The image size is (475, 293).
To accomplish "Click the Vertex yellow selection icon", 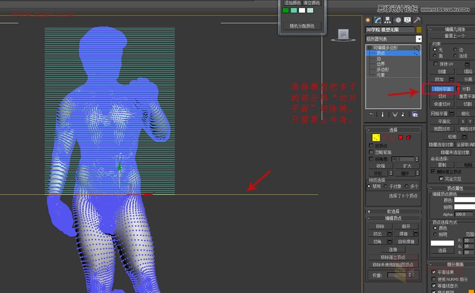I will [x=376, y=137].
